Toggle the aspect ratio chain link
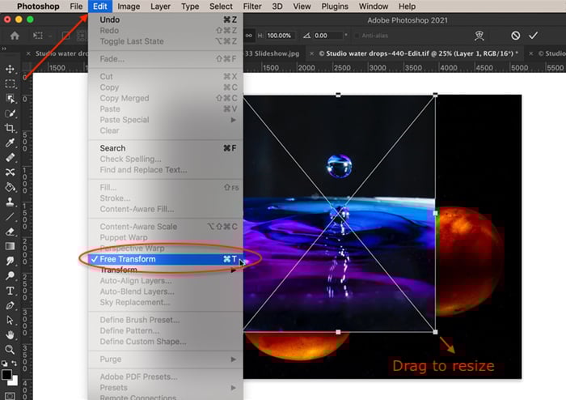The height and width of the screenshot is (400, 566). (249, 36)
